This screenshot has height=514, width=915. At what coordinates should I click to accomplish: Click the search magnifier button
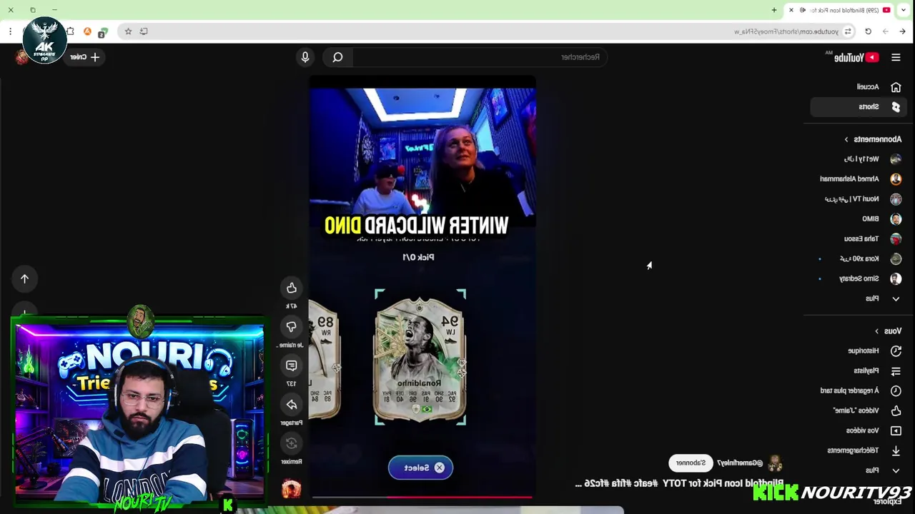[337, 57]
